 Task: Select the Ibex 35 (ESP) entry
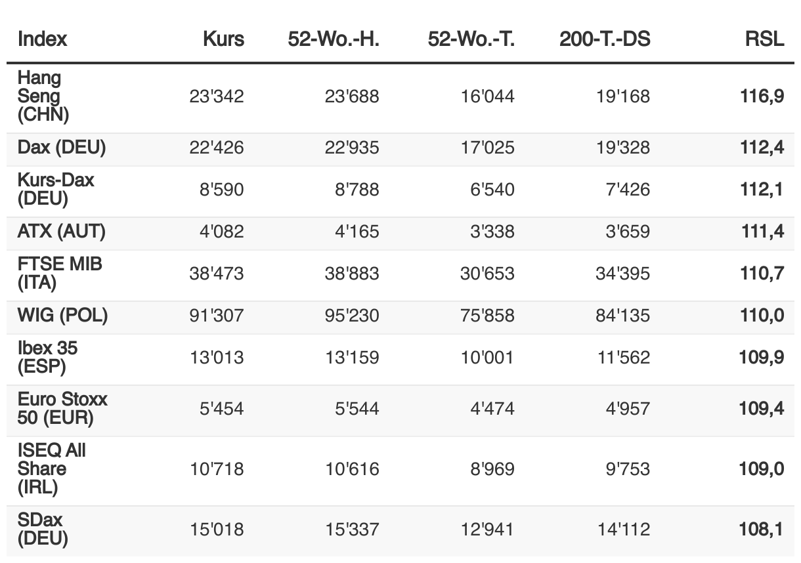tap(47, 357)
